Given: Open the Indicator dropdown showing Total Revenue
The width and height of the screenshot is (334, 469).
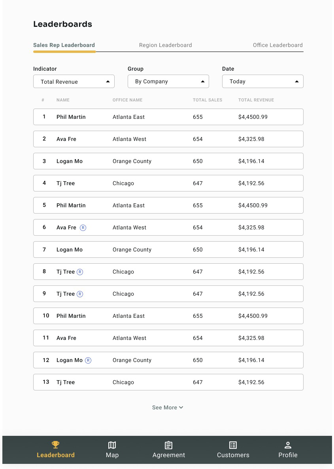Looking at the screenshot, I should pos(74,81).
